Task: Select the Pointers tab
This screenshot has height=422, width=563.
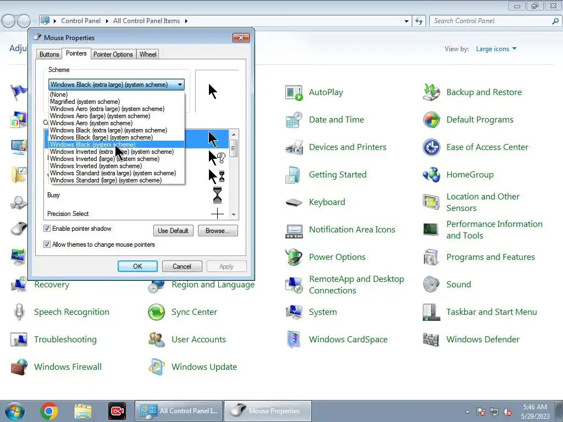Action: (x=76, y=53)
